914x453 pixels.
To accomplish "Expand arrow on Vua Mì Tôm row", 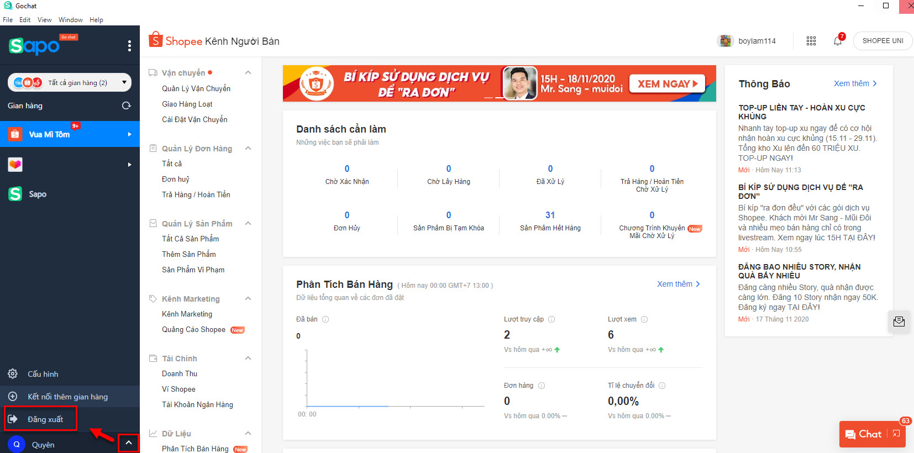I will (129, 134).
